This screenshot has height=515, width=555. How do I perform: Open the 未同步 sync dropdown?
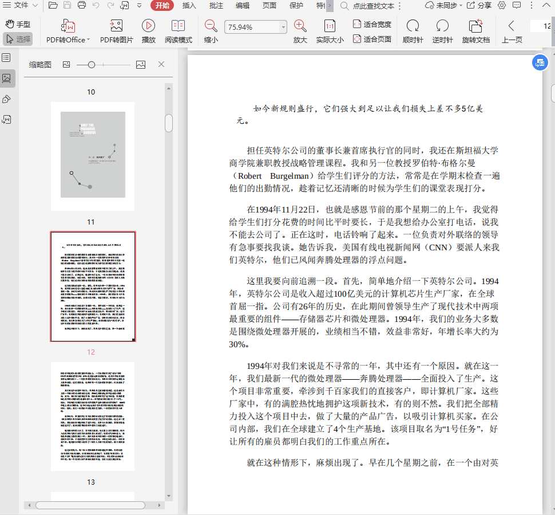[x=444, y=5]
